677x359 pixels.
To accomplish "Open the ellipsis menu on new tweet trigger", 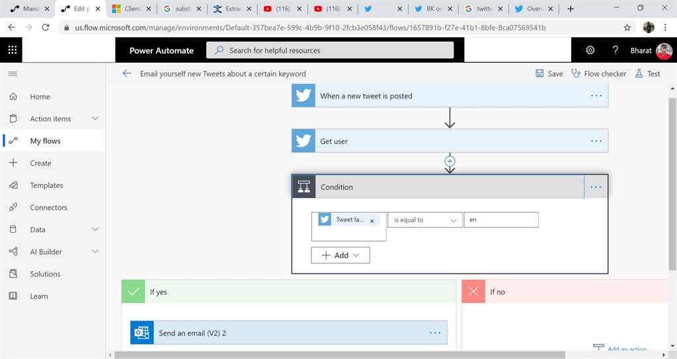I will point(596,96).
